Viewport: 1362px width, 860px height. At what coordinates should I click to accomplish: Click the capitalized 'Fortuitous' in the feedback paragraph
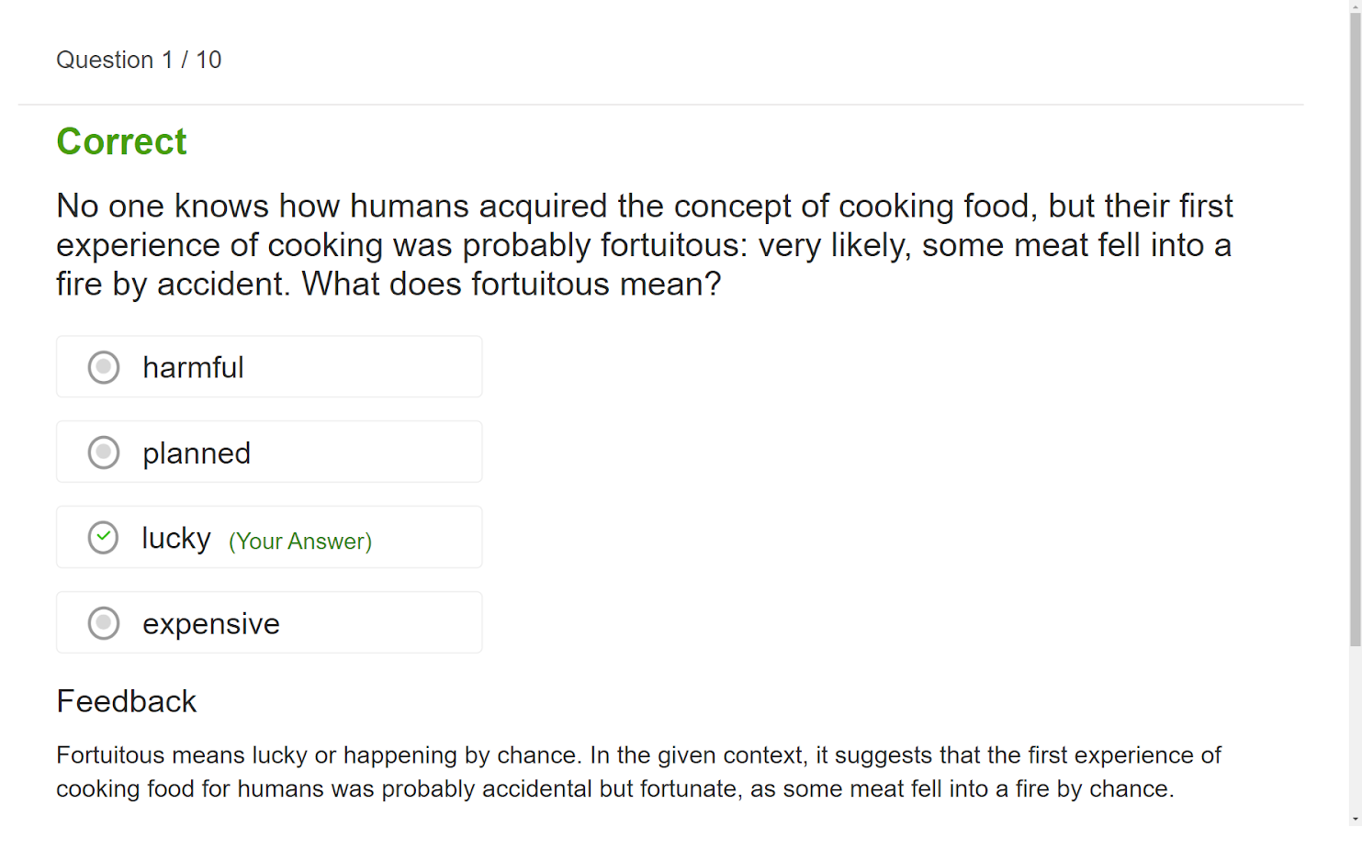(x=110, y=755)
